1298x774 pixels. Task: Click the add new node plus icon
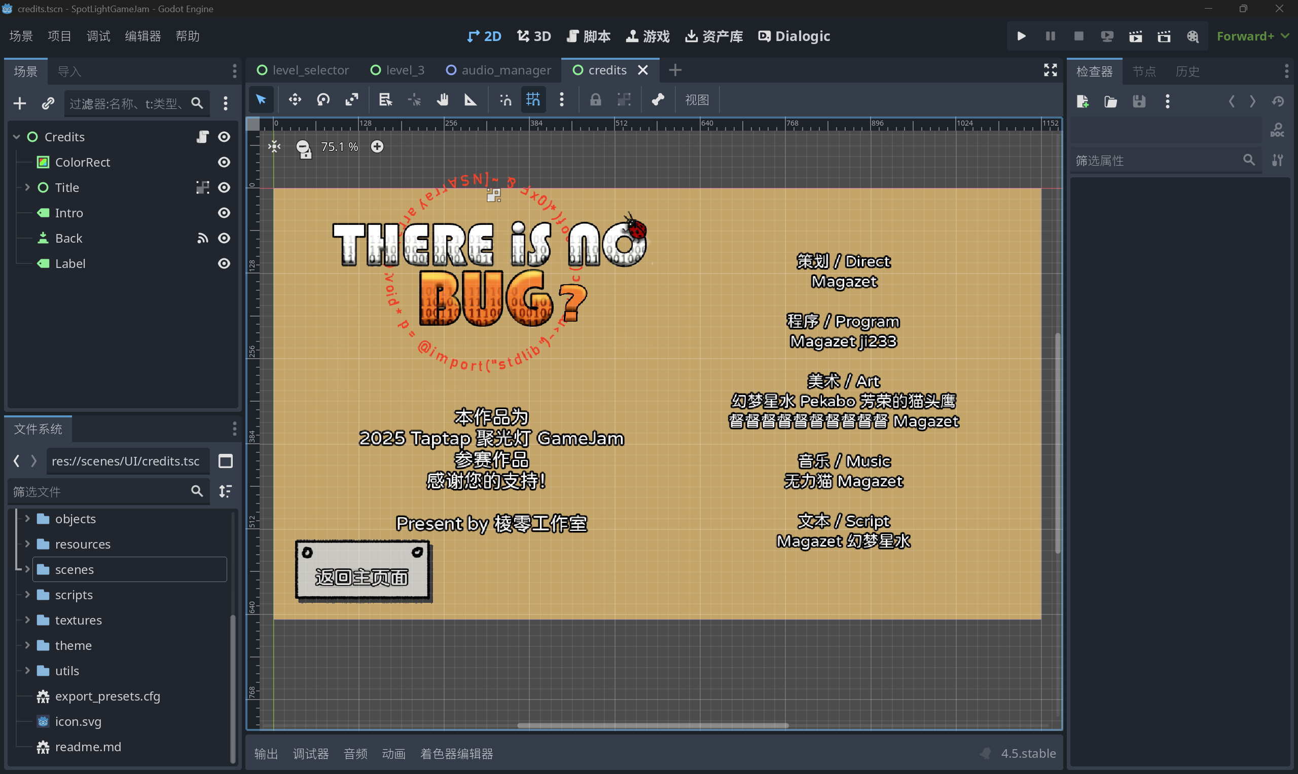click(20, 103)
